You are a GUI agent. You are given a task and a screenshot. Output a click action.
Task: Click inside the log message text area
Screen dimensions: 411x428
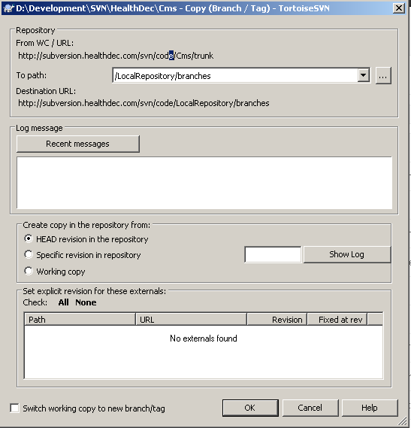tap(204, 183)
